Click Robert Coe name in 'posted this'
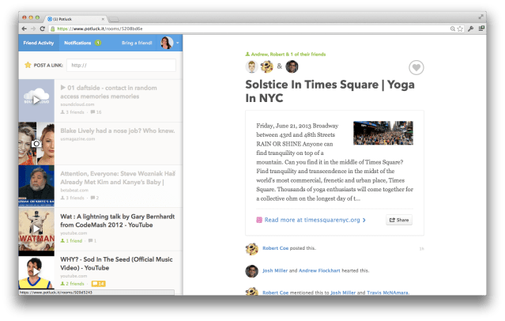 275,248
